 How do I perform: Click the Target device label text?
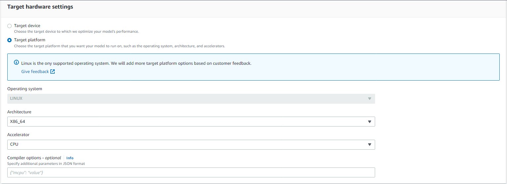pos(27,26)
